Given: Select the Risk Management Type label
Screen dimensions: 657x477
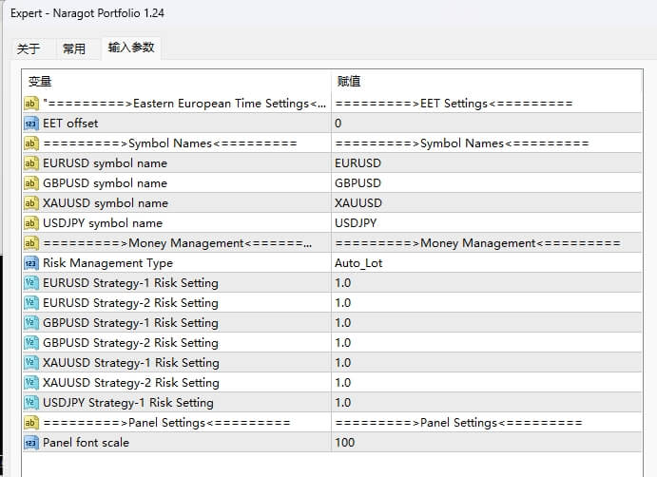Looking at the screenshot, I should tap(107, 263).
